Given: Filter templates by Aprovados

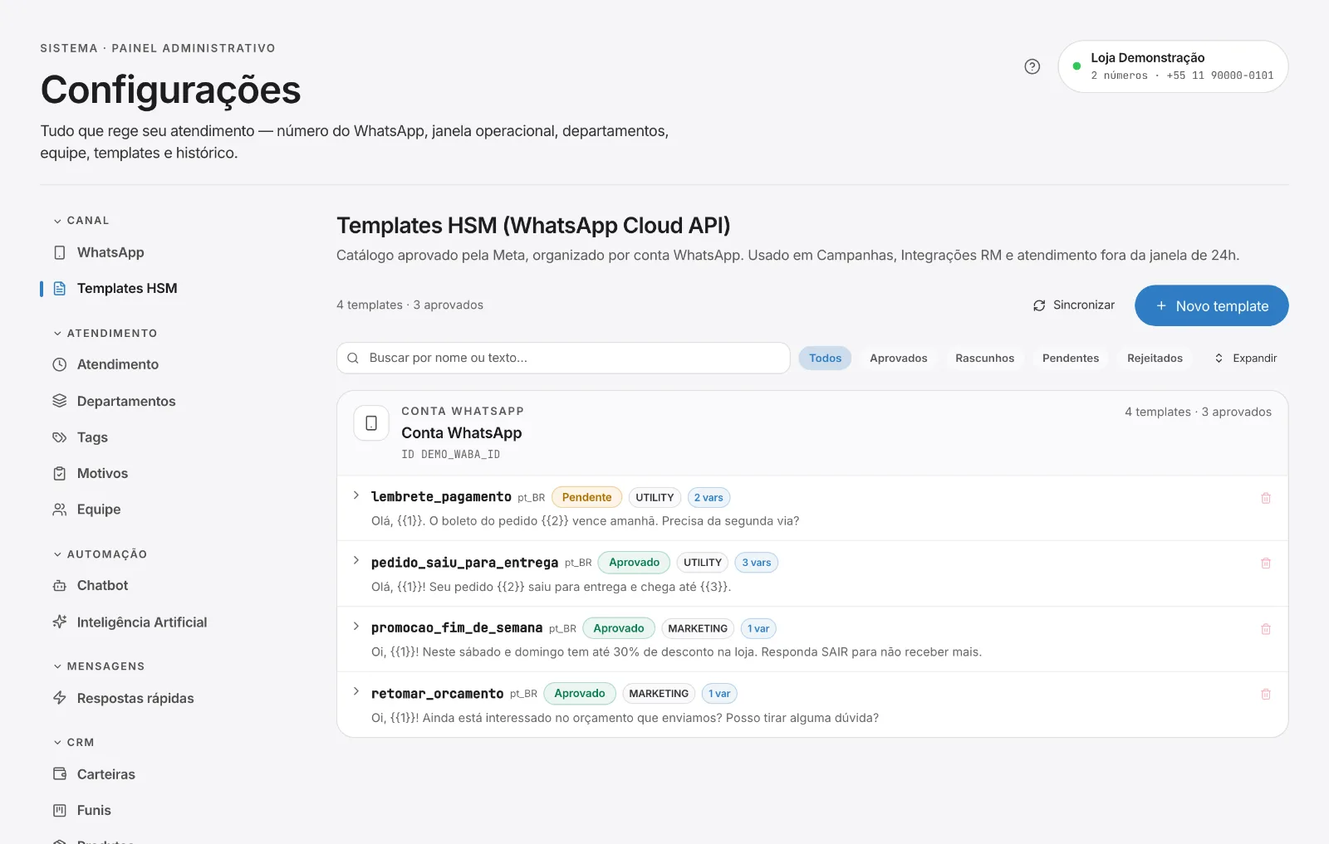Looking at the screenshot, I should tap(899, 359).
